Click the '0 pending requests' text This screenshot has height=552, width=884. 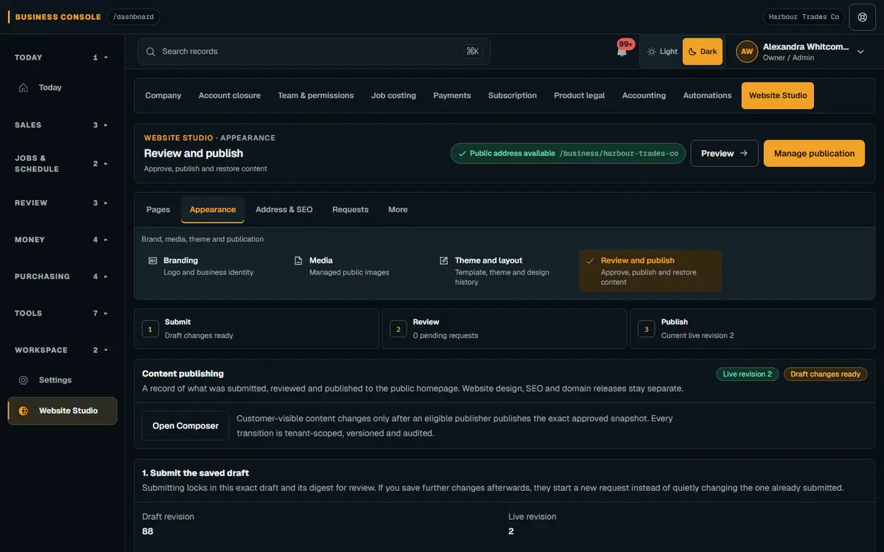(446, 336)
